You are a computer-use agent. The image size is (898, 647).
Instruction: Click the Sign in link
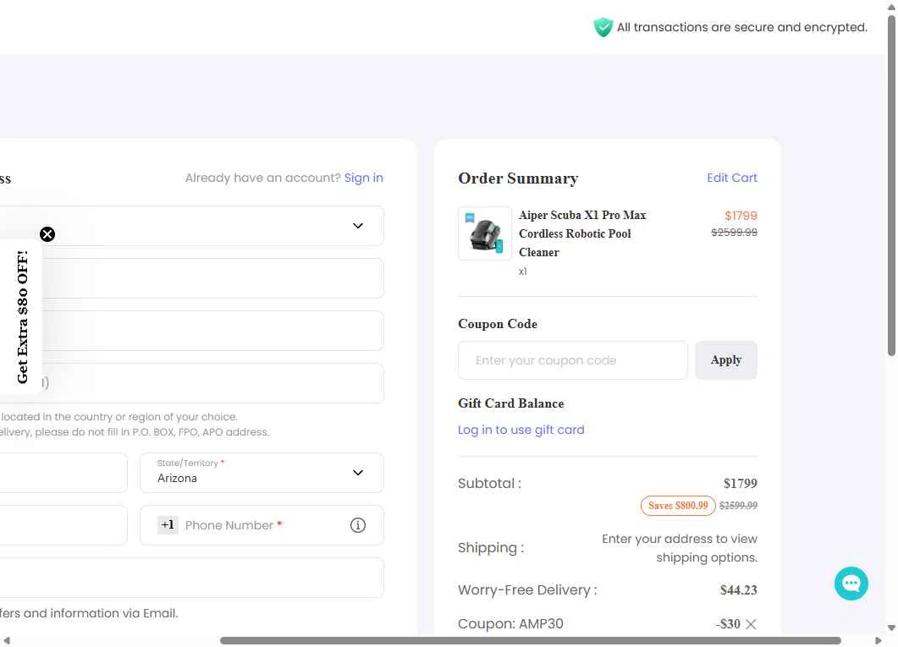pyautogui.click(x=364, y=178)
